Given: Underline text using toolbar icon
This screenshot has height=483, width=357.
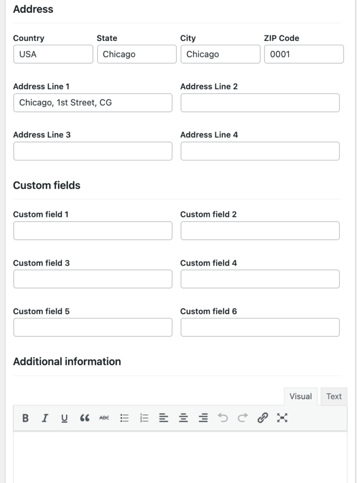Looking at the screenshot, I should (65, 418).
